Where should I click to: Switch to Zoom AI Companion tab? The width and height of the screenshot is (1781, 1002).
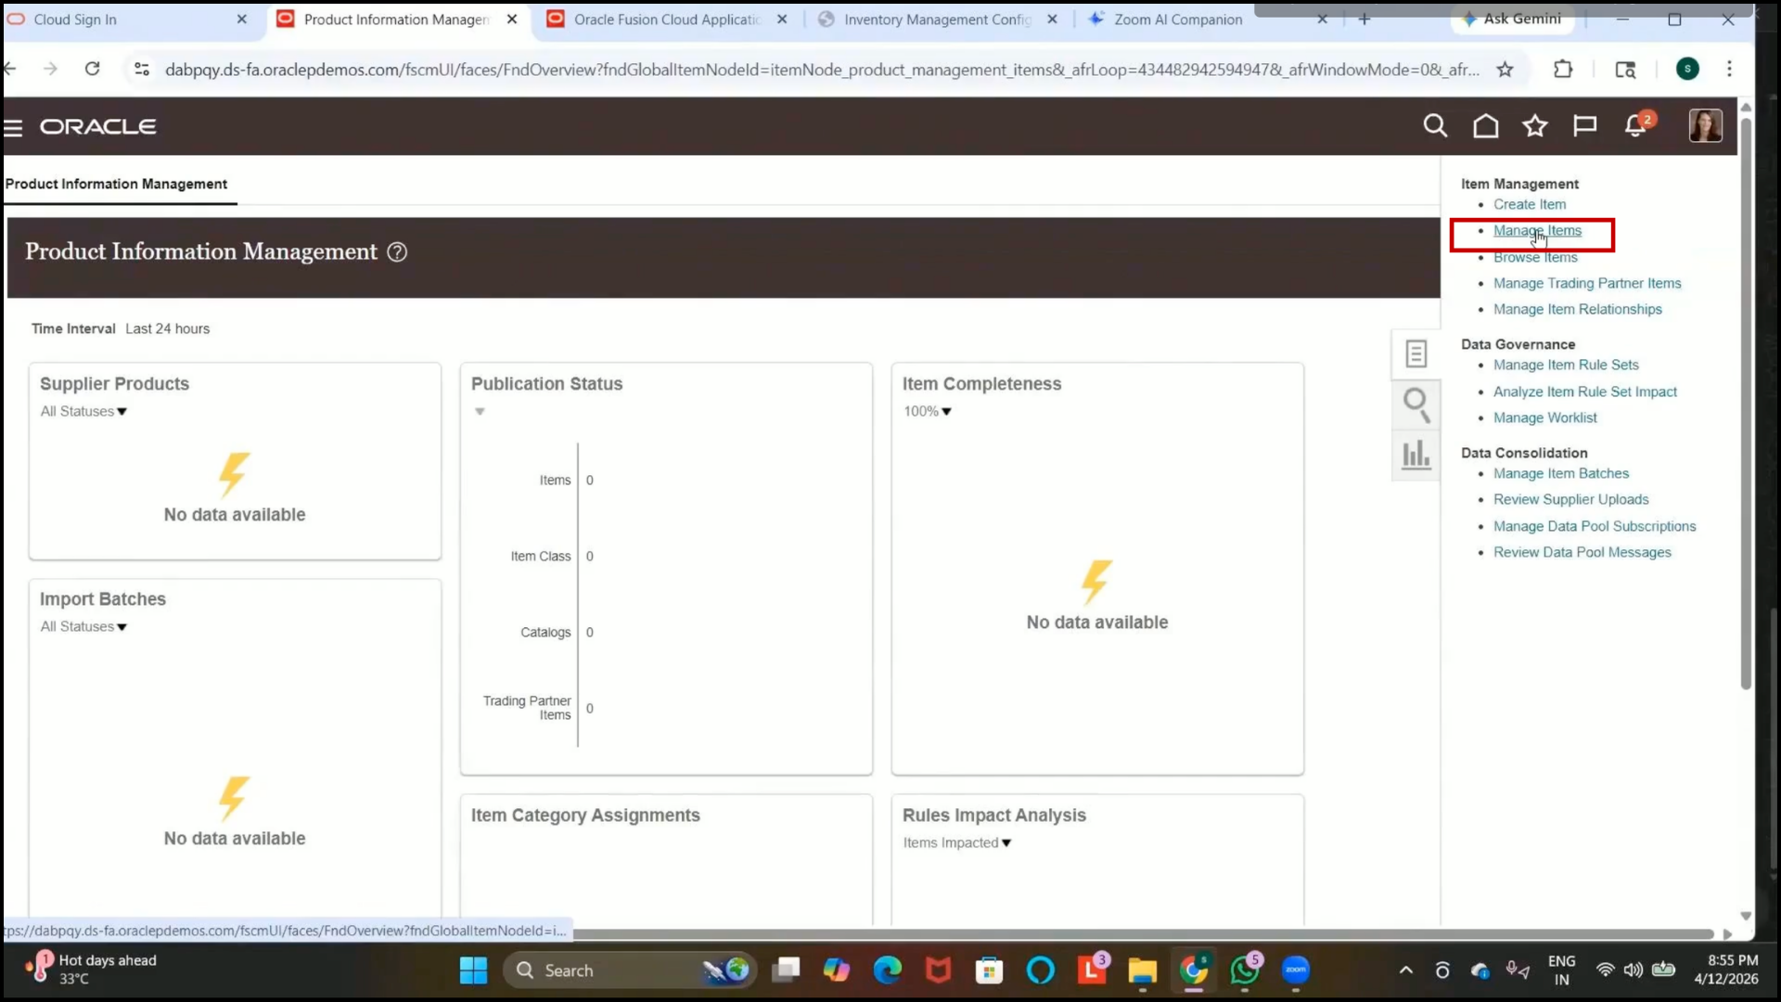pos(1177,19)
